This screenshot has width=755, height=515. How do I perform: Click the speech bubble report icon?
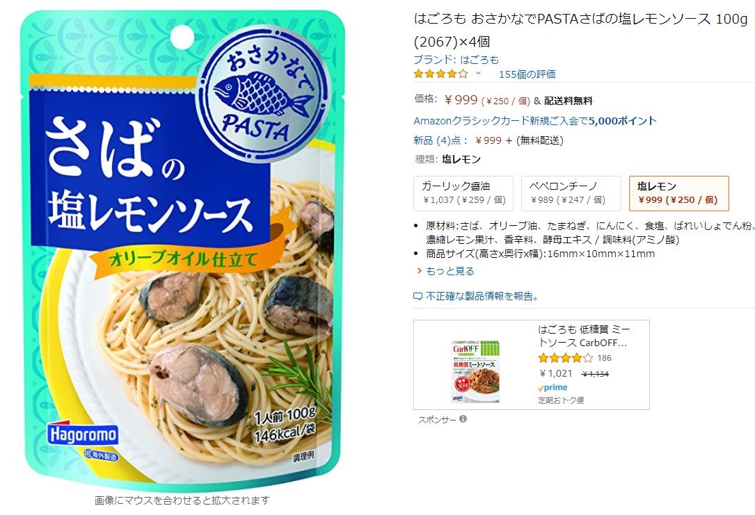pyautogui.click(x=418, y=297)
